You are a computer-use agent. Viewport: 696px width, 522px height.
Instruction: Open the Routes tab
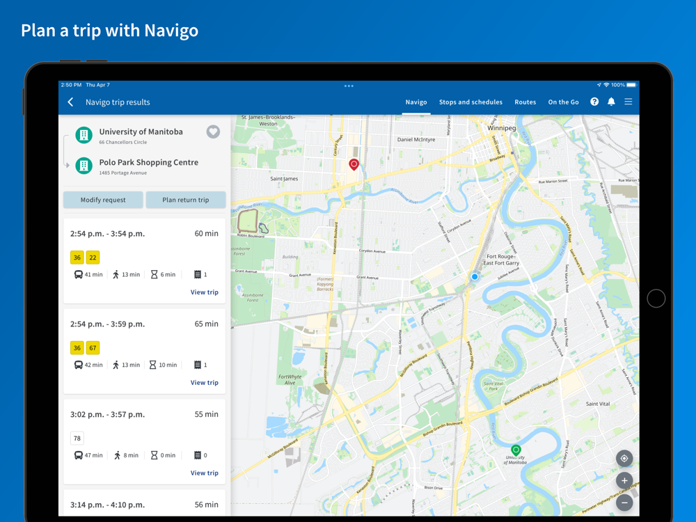(x=525, y=102)
